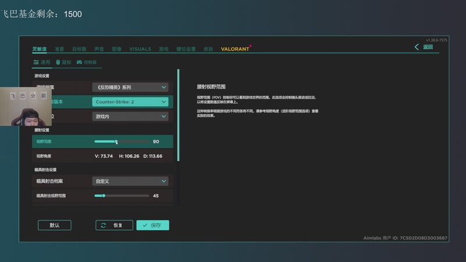This screenshot has width=466, height=262.
Task: Expand the 自定义 scope profile dropdown
Action: coord(130,181)
